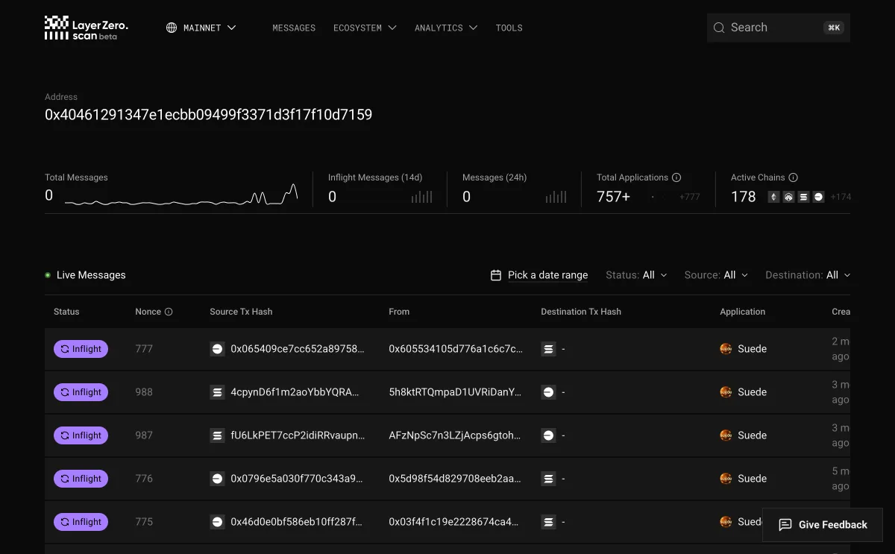Open source tx hash 0x065409ce7cc652a89758

click(x=298, y=349)
